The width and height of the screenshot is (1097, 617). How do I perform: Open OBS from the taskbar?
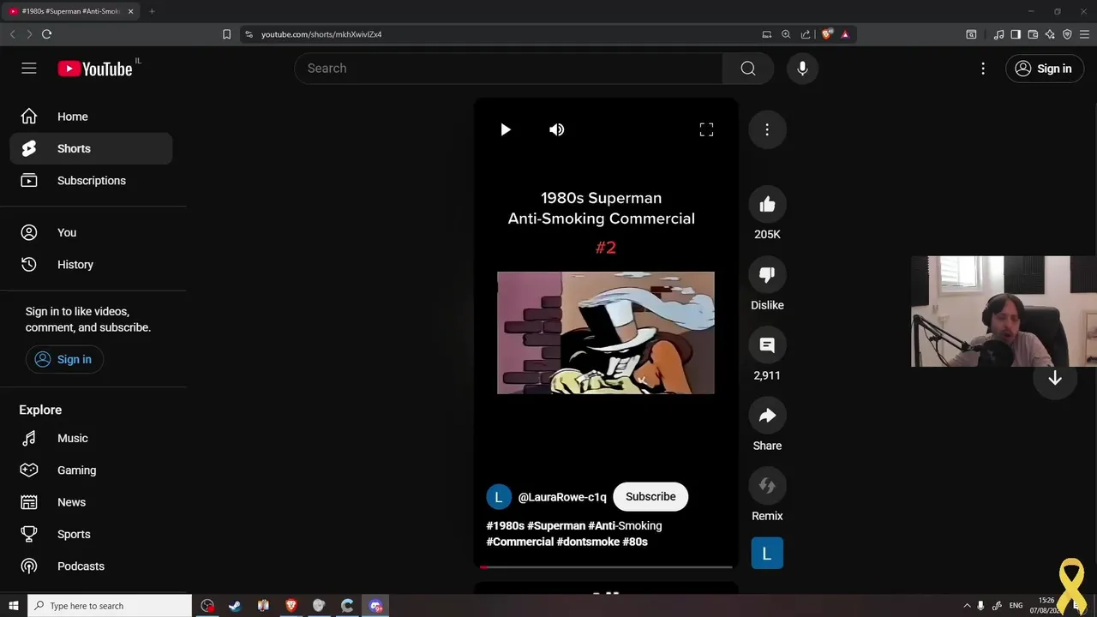[207, 606]
